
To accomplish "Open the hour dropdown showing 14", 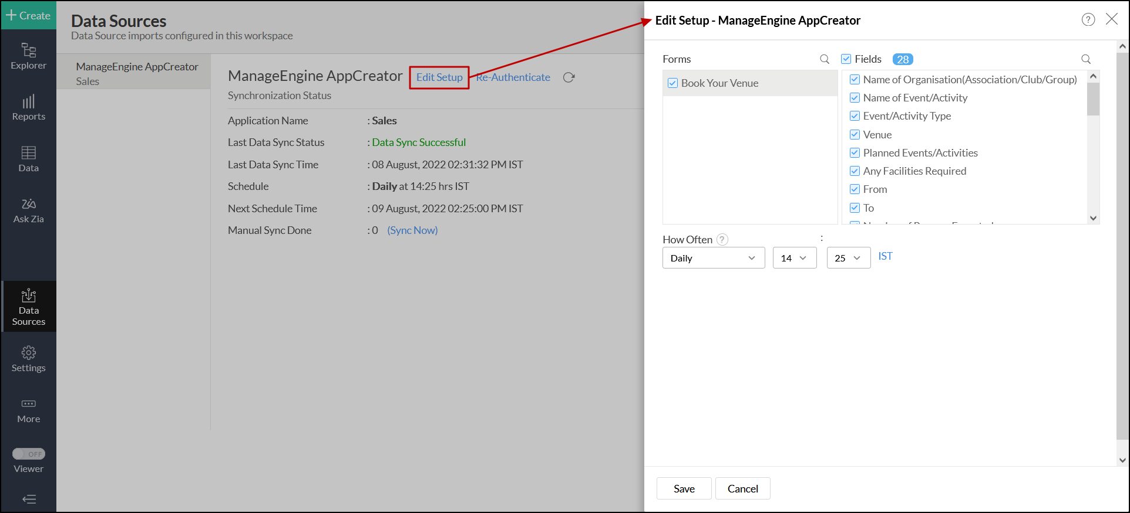I will [794, 258].
